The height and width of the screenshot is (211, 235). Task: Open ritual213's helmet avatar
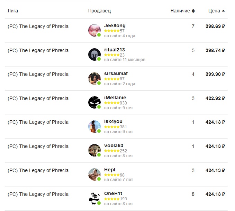[x=94, y=54]
